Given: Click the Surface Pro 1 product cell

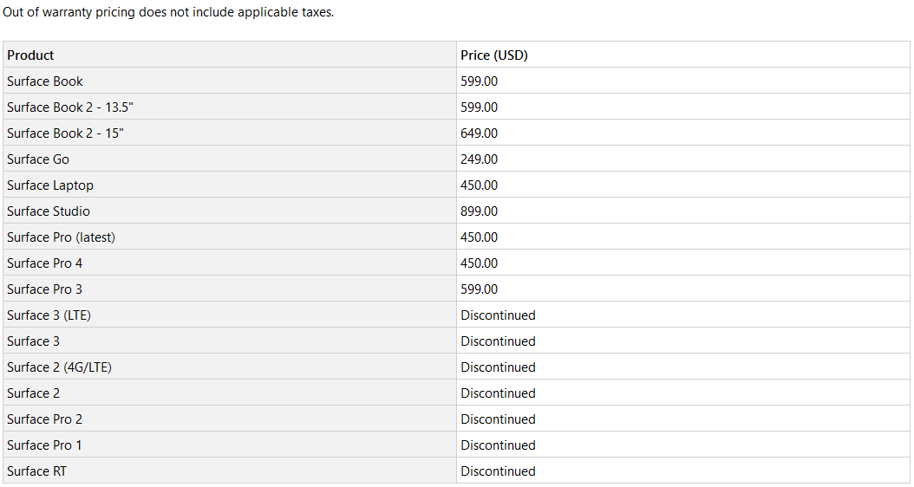Looking at the screenshot, I should (x=230, y=445).
